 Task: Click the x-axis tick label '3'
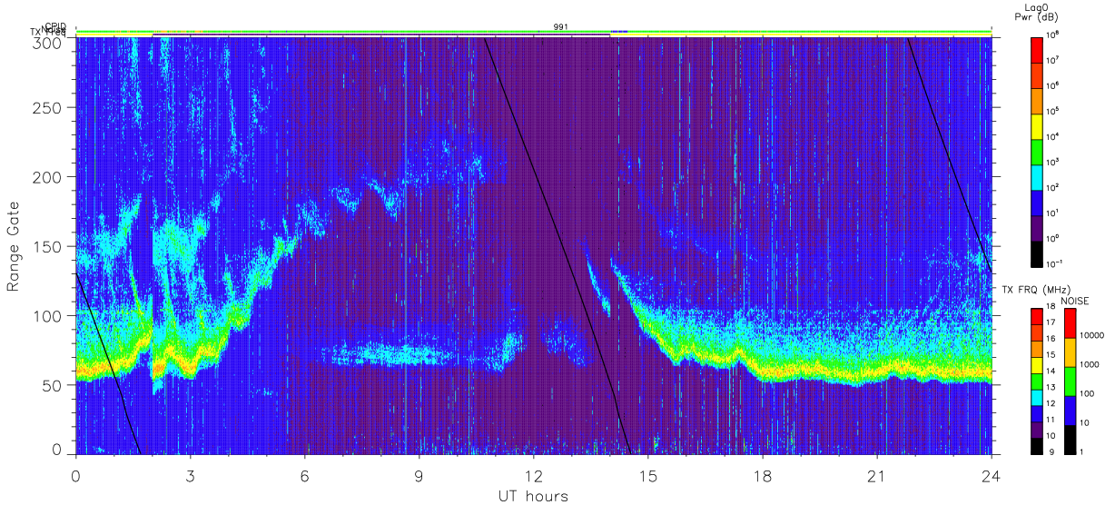click(191, 475)
